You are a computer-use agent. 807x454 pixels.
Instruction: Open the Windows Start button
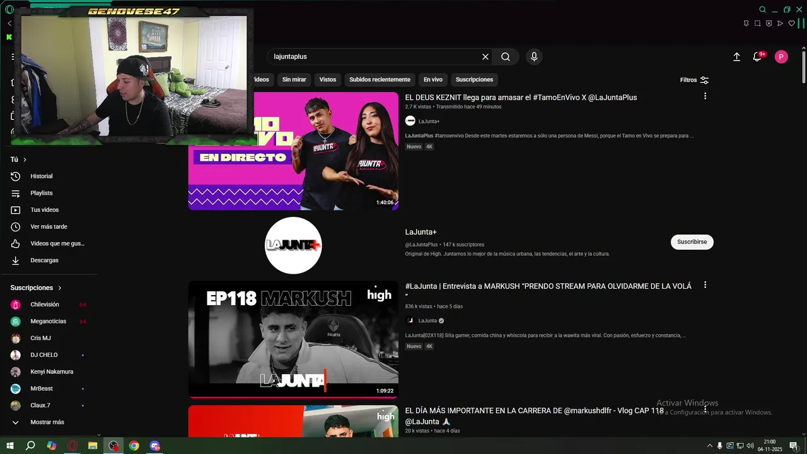click(9, 446)
